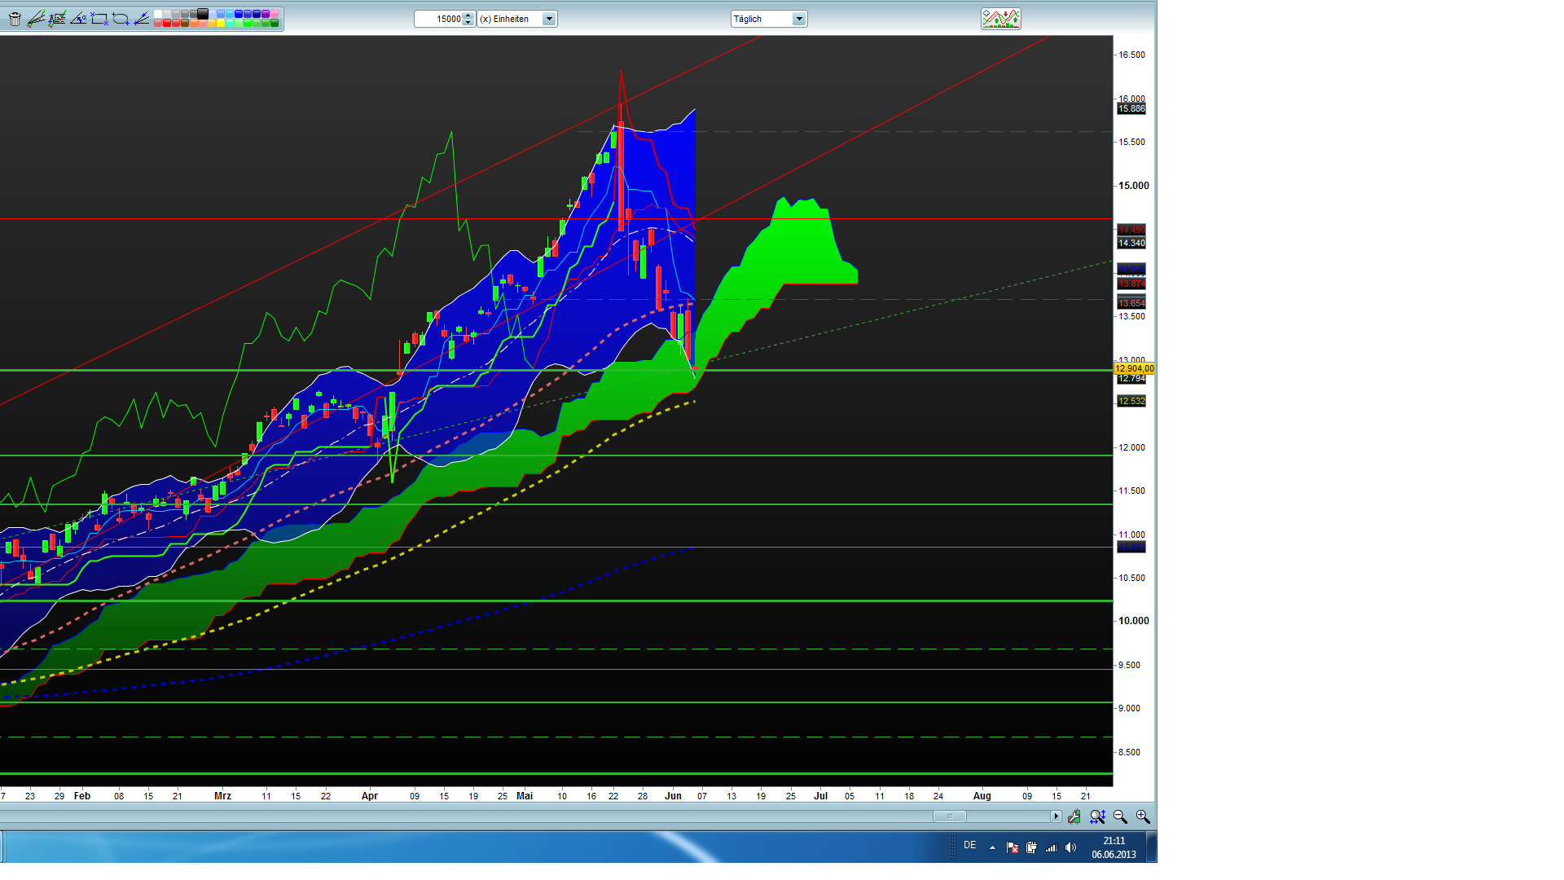Click the auto-fit zoom magnifier icon
1564x880 pixels.
click(x=1097, y=816)
